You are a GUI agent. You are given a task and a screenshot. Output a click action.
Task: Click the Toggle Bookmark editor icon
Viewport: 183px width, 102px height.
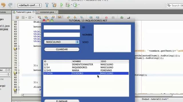coord(82,18)
